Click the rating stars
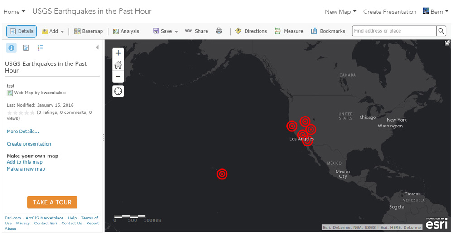This screenshot has height=234, width=453. (x=20, y=112)
